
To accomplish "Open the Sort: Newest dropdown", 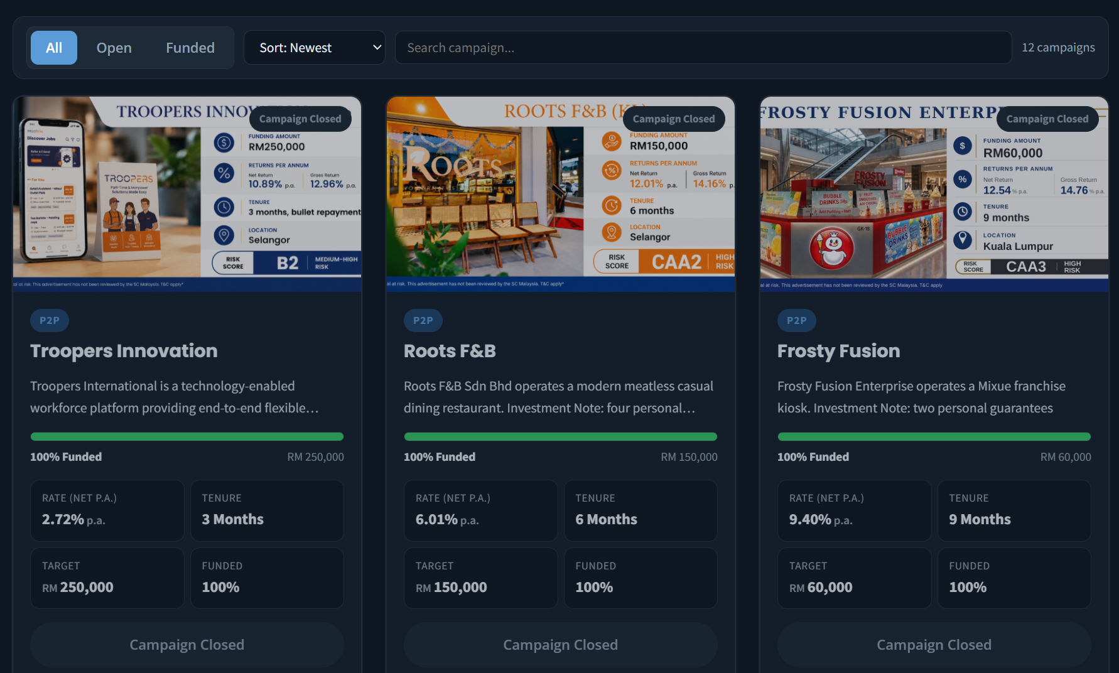I will [314, 48].
